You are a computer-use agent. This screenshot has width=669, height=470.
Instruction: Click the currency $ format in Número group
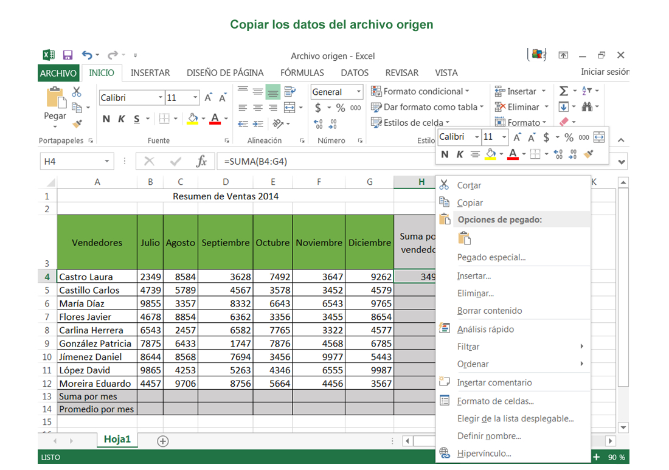318,108
